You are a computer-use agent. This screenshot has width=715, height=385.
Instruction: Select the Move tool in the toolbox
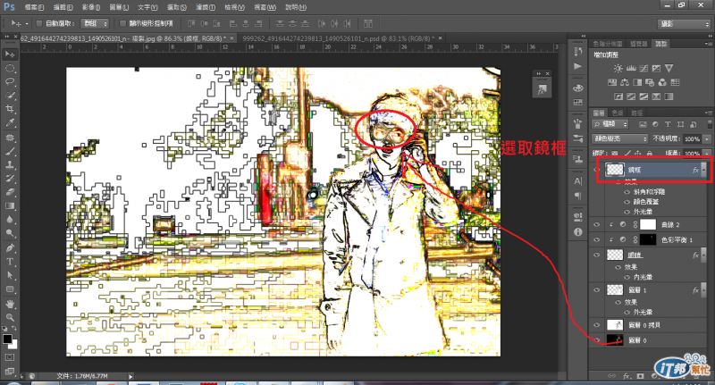10,54
